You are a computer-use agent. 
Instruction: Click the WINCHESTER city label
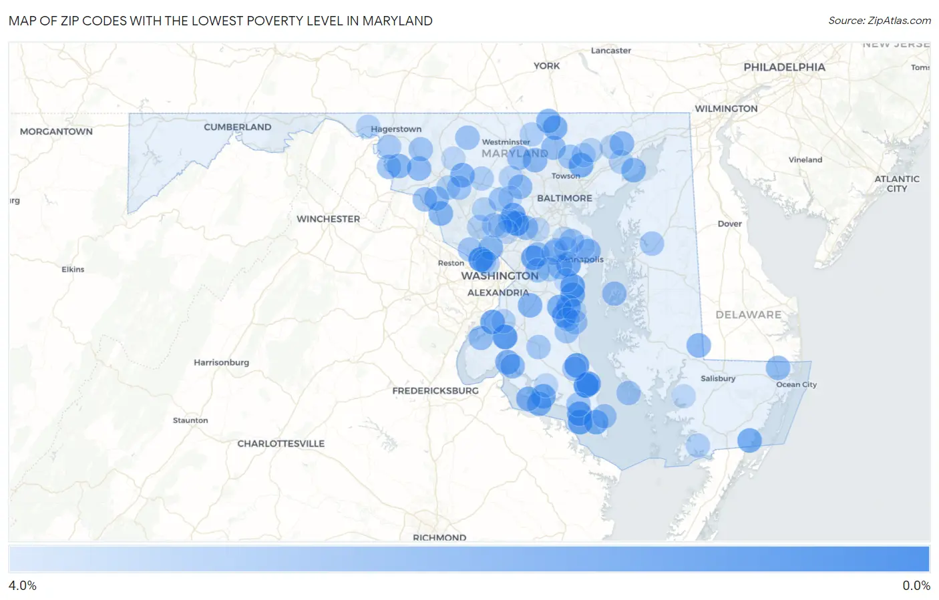(x=328, y=219)
